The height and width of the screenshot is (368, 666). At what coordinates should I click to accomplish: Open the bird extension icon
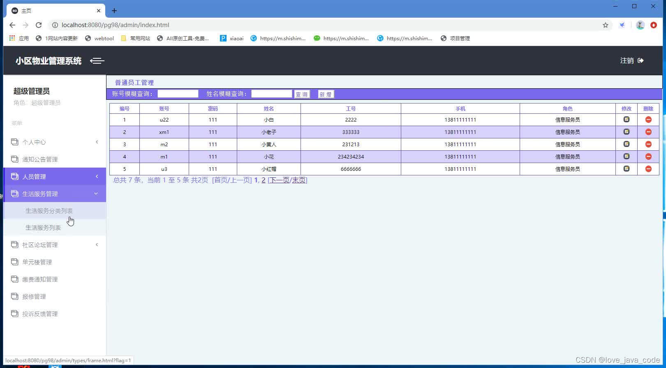click(x=622, y=25)
